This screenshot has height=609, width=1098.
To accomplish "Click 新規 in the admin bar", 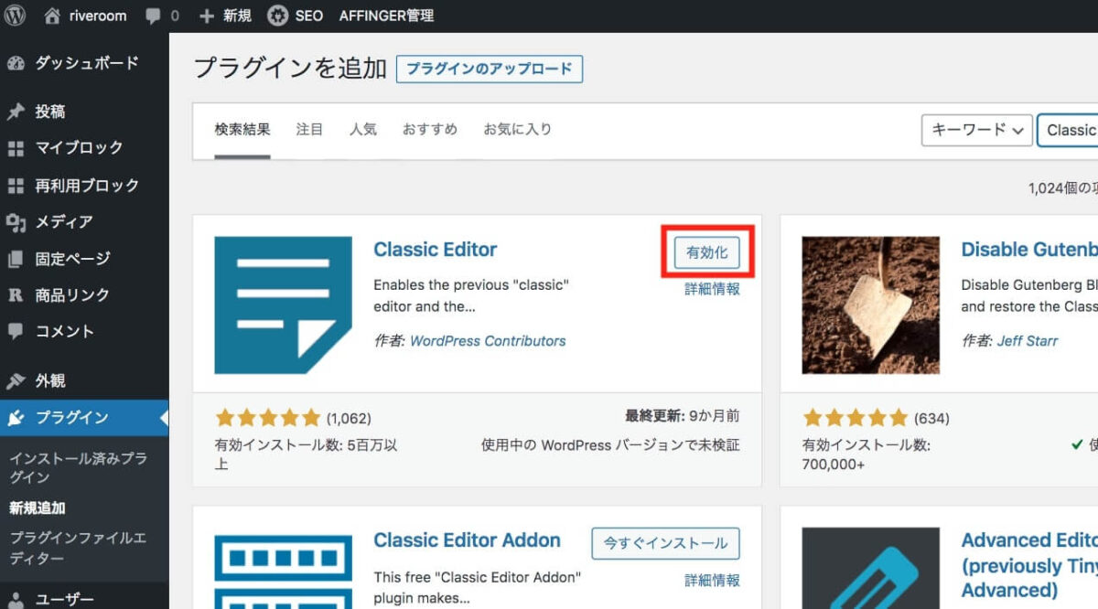I will click(x=237, y=16).
